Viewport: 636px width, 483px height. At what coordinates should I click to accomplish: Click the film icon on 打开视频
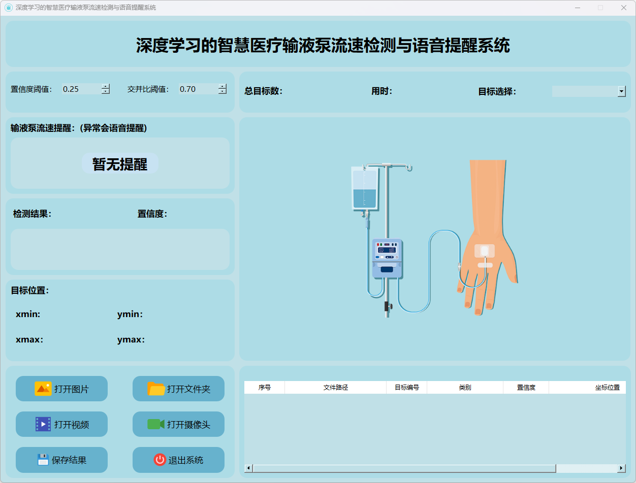point(43,424)
